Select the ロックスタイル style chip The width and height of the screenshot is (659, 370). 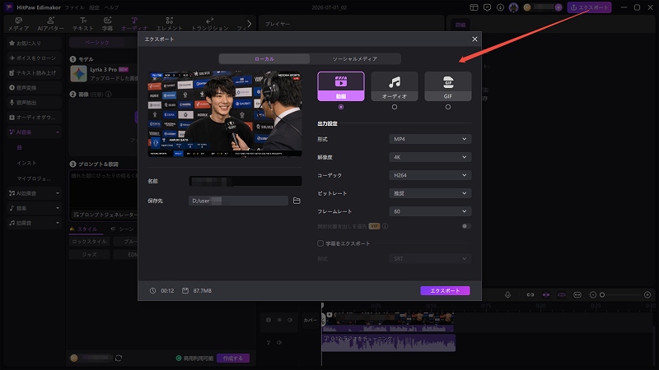coord(89,242)
